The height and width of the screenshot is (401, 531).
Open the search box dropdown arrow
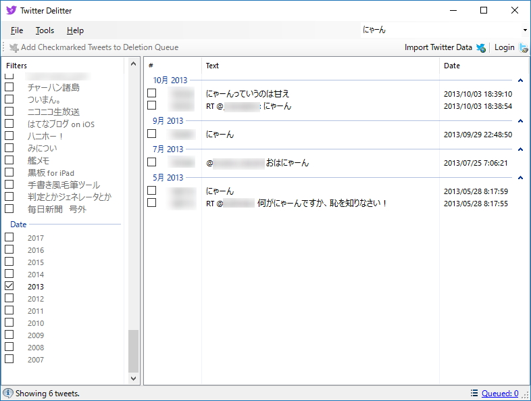(x=525, y=30)
